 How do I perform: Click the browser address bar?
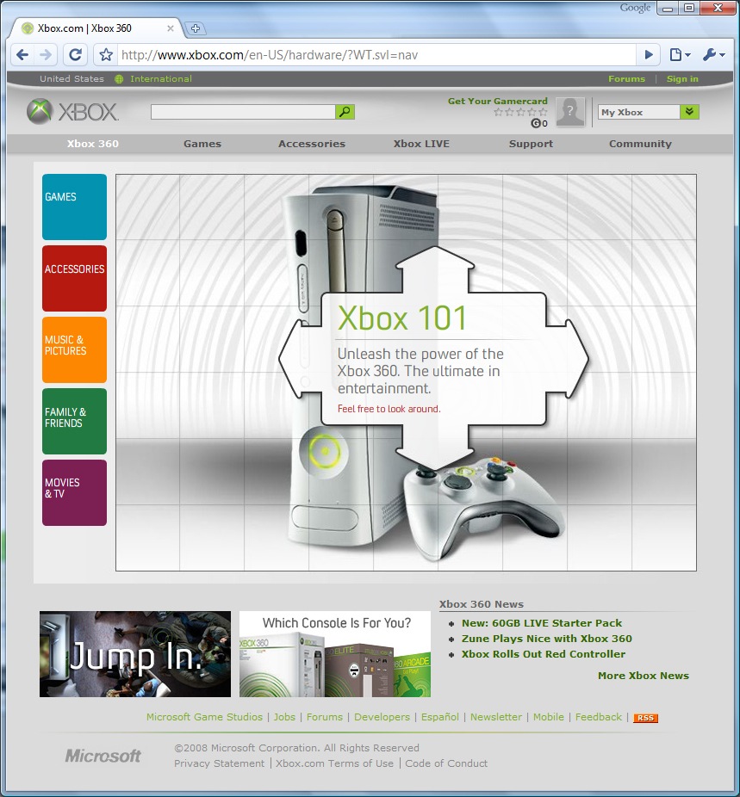point(376,55)
